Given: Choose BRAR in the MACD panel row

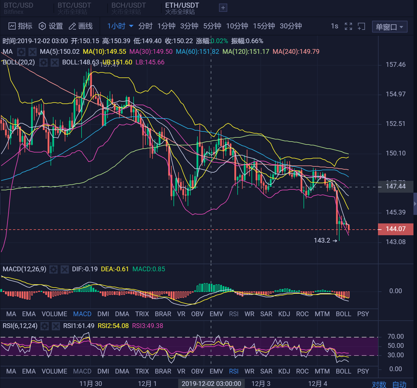Looking at the screenshot, I should point(163,314).
